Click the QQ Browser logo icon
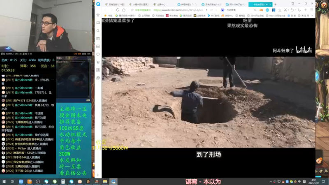This screenshot has height=185, width=329. pos(98,4)
